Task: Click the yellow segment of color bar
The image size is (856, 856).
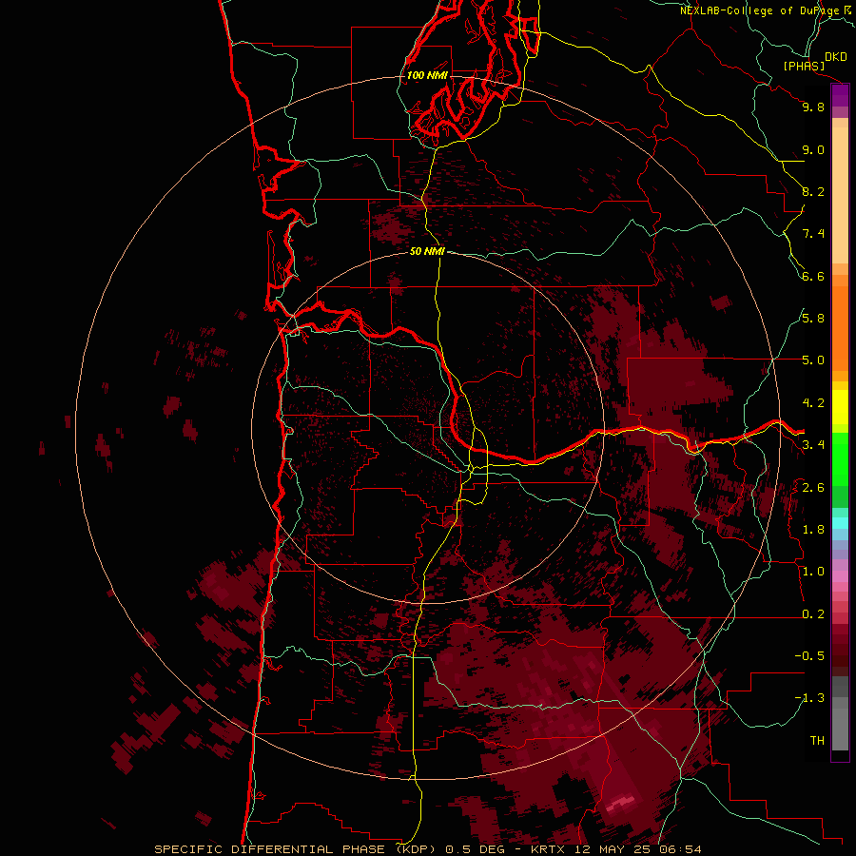Action: (x=840, y=407)
